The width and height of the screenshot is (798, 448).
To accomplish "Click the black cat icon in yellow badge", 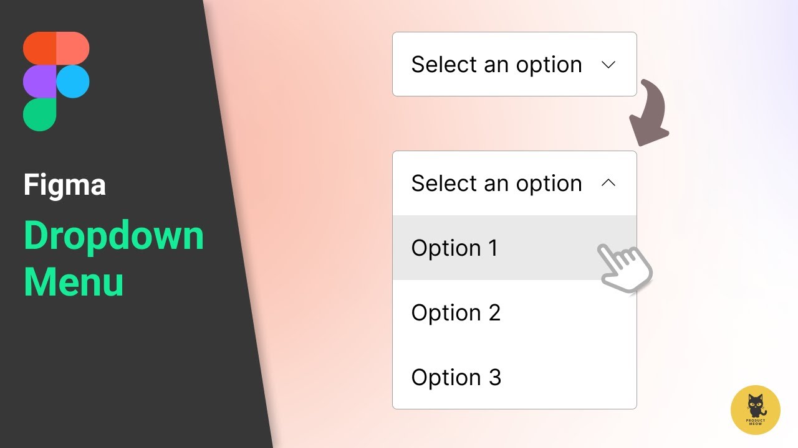I will tap(756, 406).
